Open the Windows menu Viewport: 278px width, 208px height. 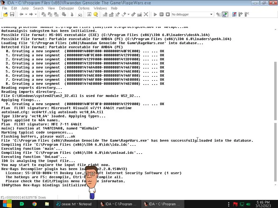[x=100, y=8]
